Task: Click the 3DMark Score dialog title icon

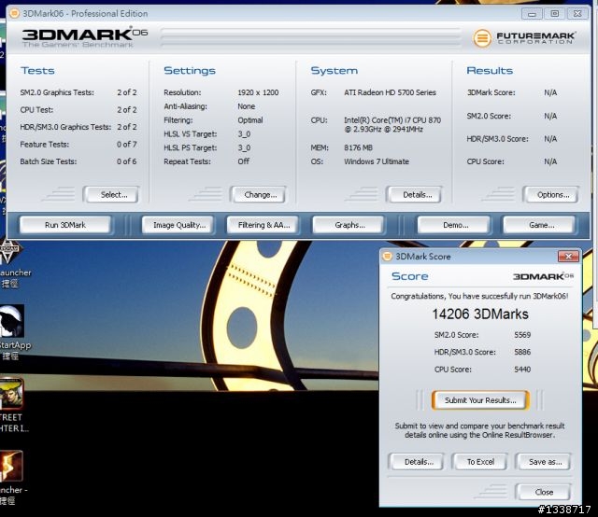Action: tap(387, 257)
